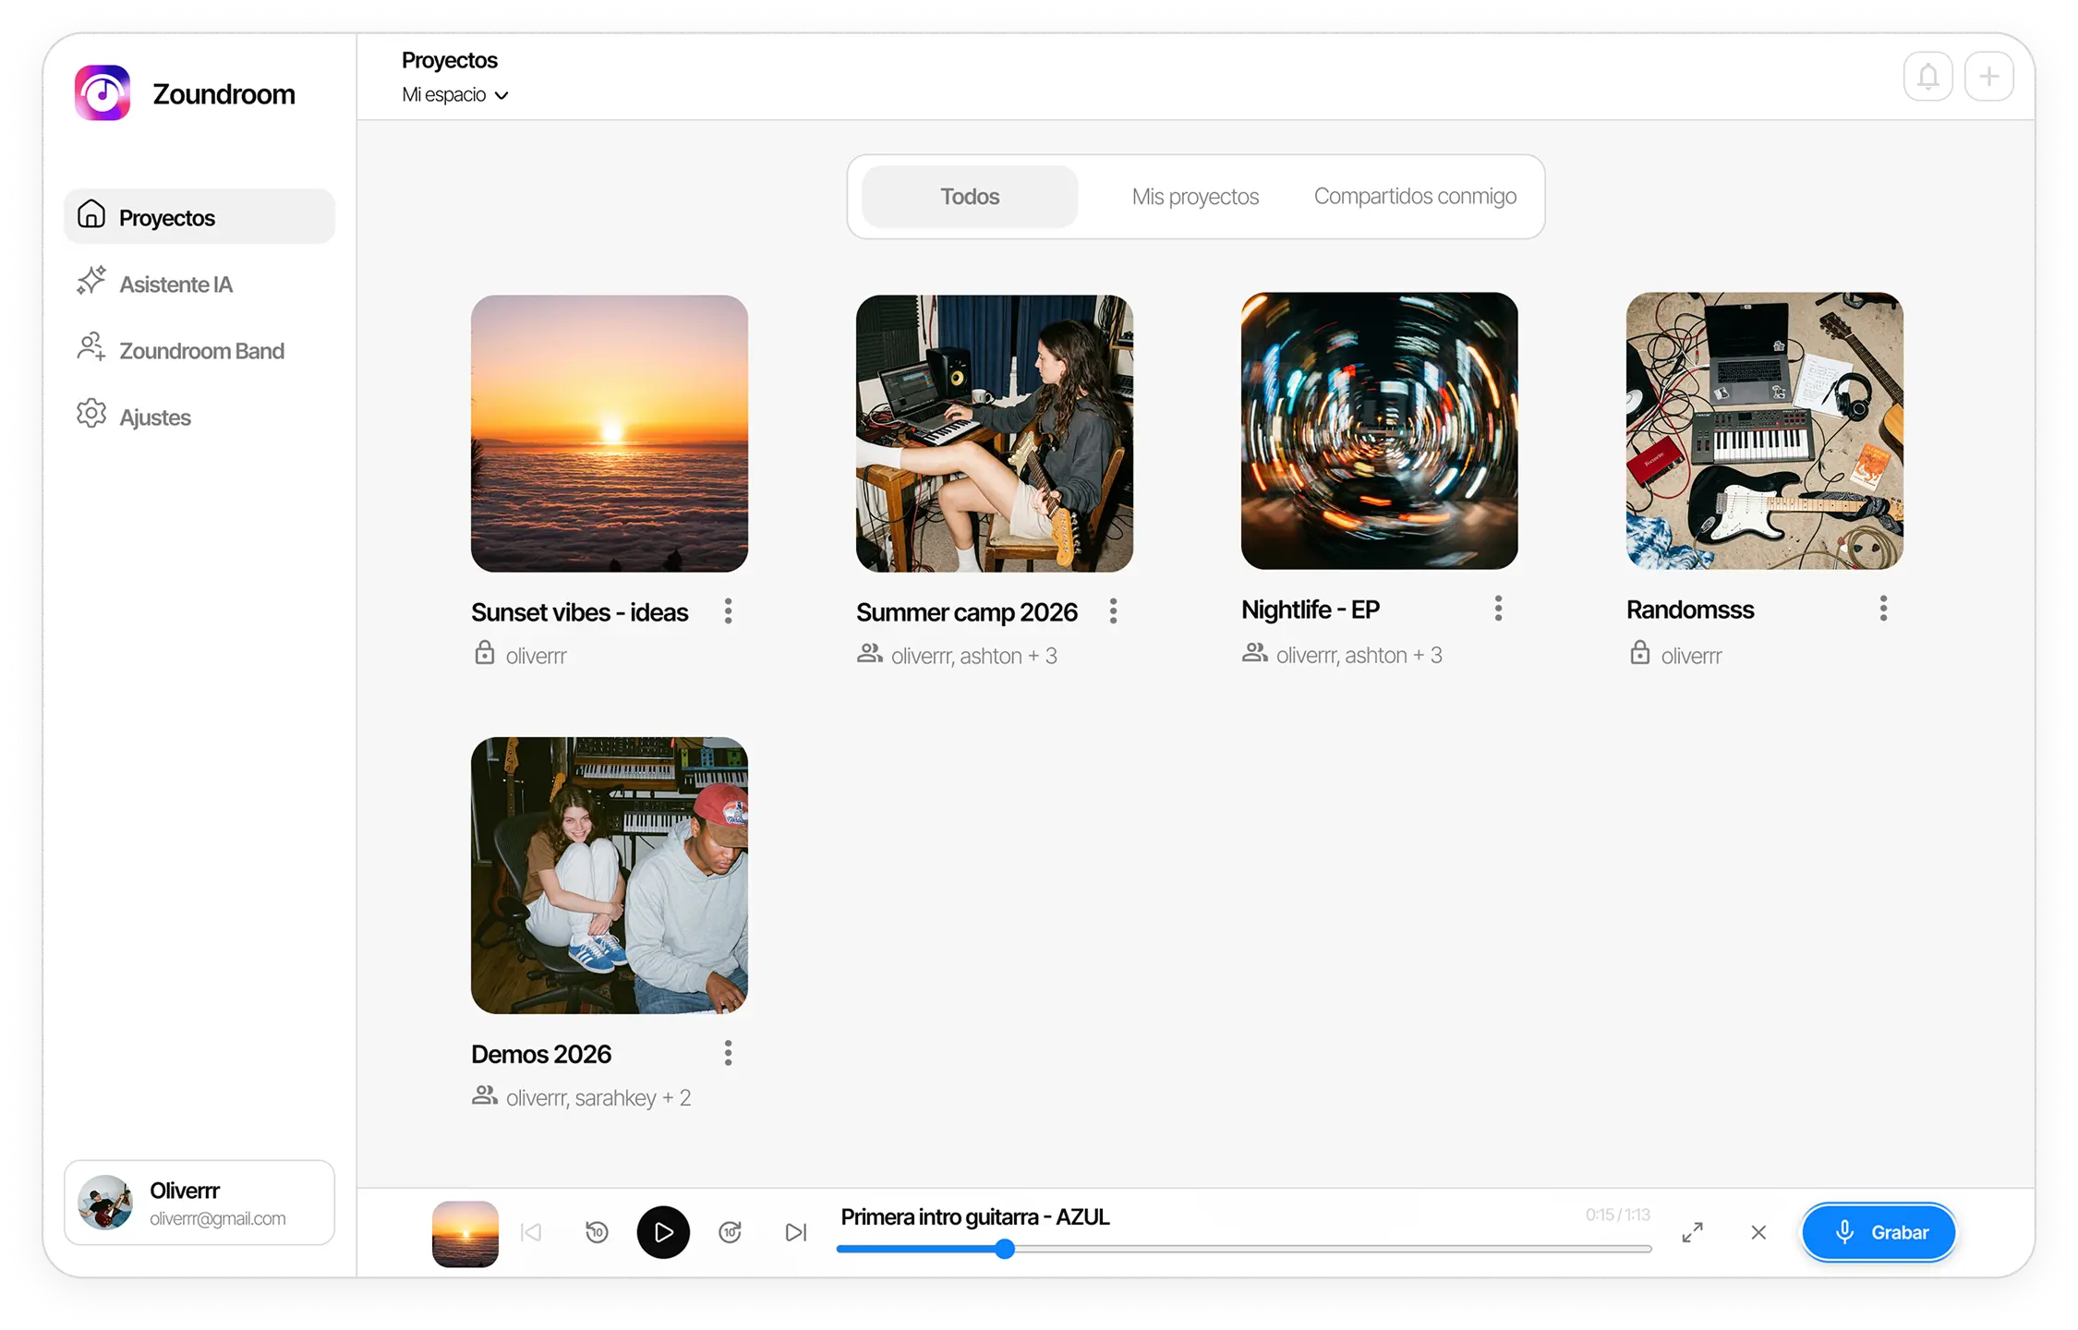Screen dimensions: 2078x1330
Task: Open the Oliverrr account card
Action: click(199, 1203)
